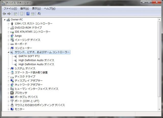Click the プロセッサ chip icon

(x=12, y=93)
